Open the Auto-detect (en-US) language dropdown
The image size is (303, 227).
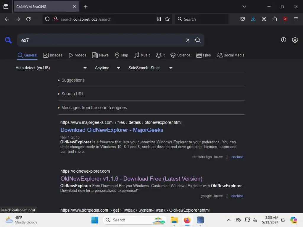pos(51,68)
